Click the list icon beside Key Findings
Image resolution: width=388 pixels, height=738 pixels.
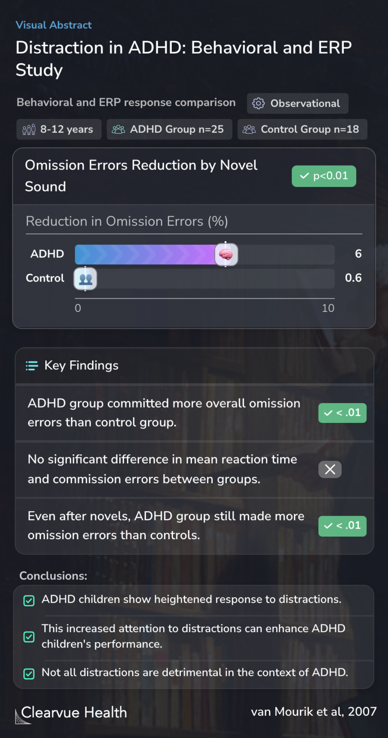[x=32, y=366]
